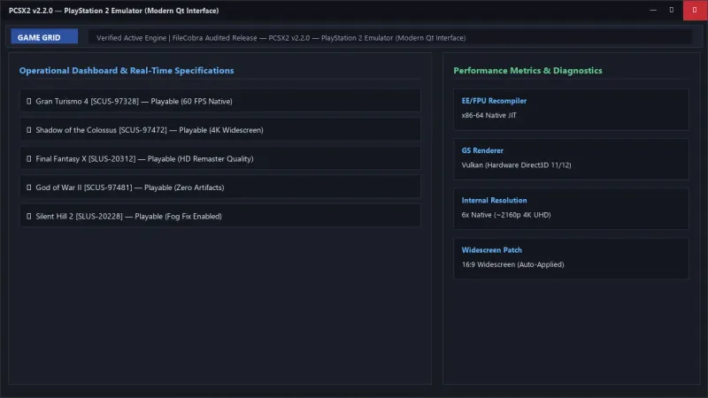This screenshot has width=708, height=398.
Task: Open the GAME GRID tab
Action: (44, 37)
